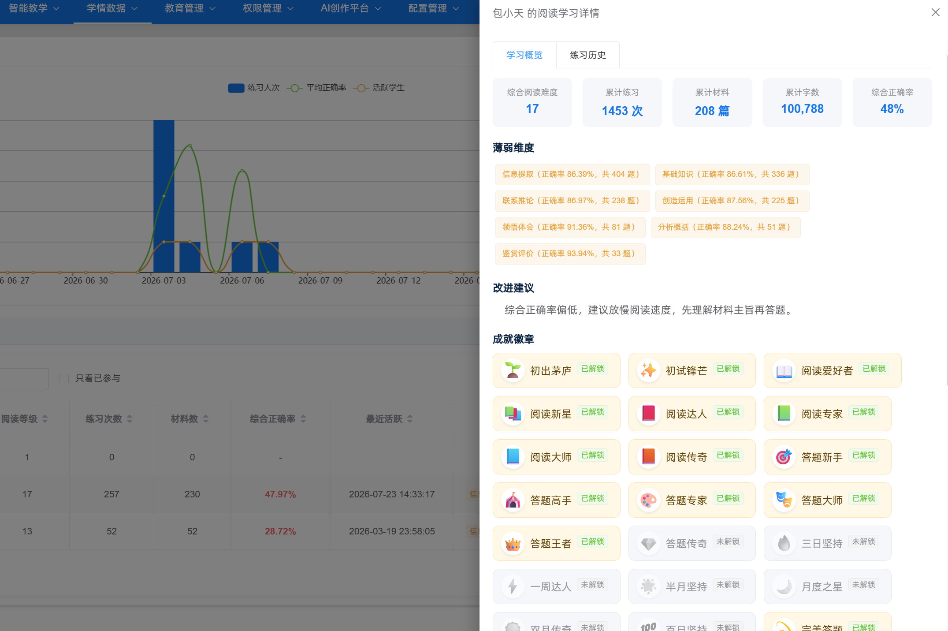The image size is (948, 631).
Task: Click the 2026-07-23 14:33:17 timestamp
Action: point(392,494)
